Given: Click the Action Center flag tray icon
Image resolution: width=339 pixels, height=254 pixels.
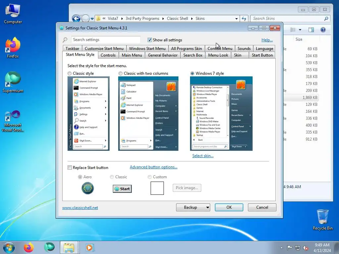Looking at the screenshot, I should [289, 247].
